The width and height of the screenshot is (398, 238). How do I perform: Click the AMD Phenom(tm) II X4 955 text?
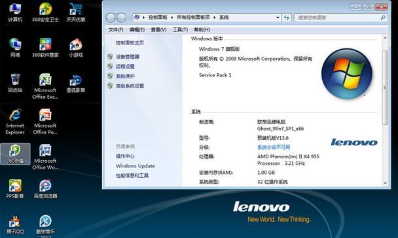(x=288, y=156)
